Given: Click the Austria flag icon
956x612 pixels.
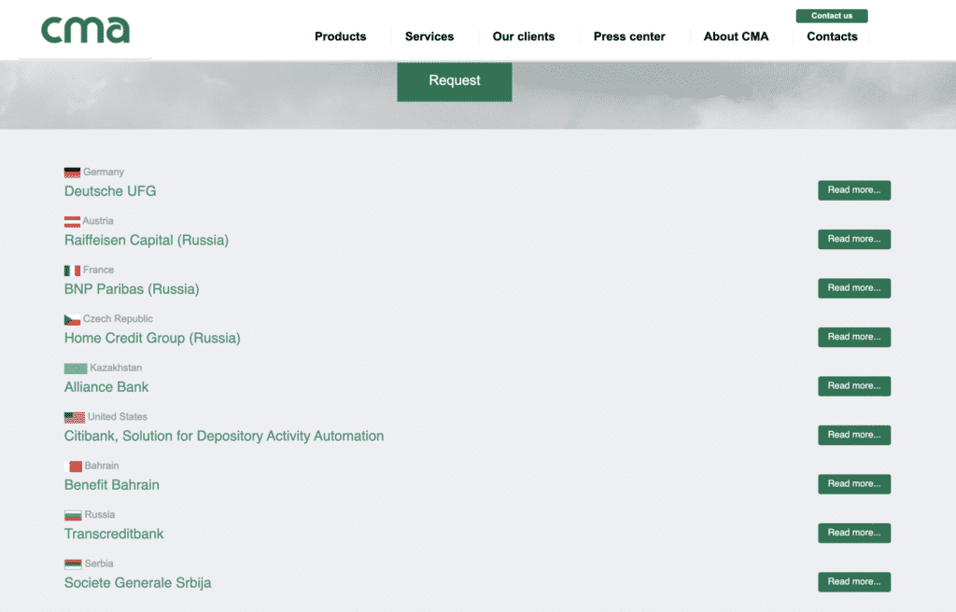Looking at the screenshot, I should point(72,221).
